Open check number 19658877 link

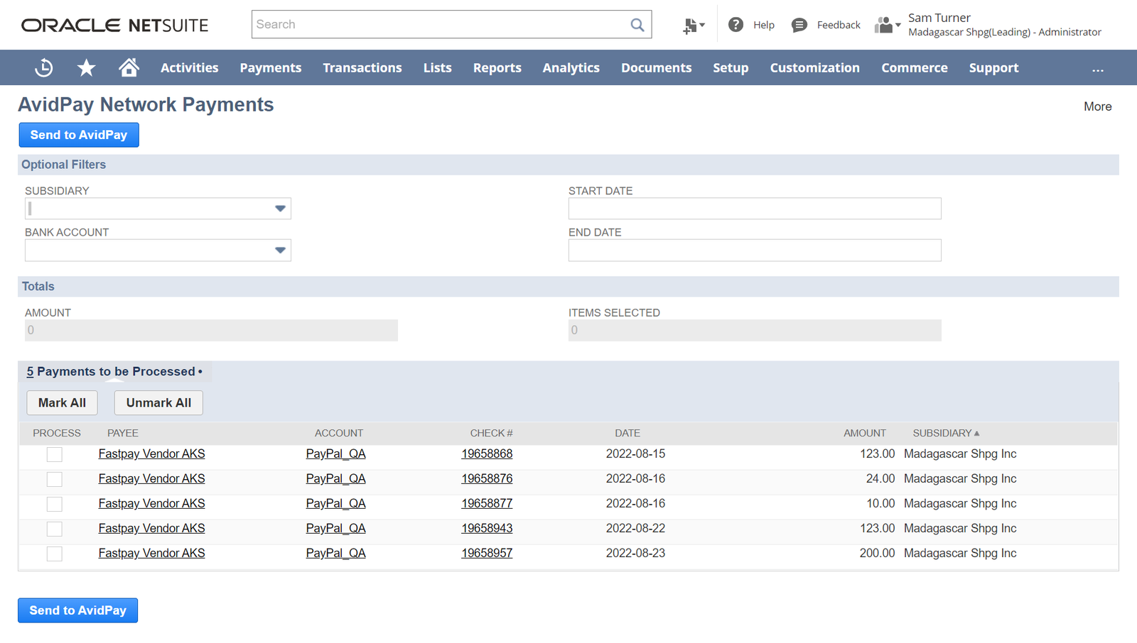(x=487, y=503)
